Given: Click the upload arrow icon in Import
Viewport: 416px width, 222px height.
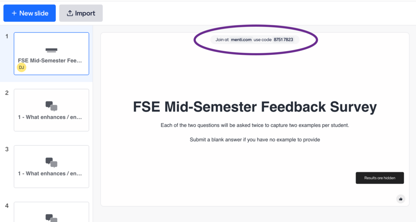Looking at the screenshot, I should (x=70, y=13).
